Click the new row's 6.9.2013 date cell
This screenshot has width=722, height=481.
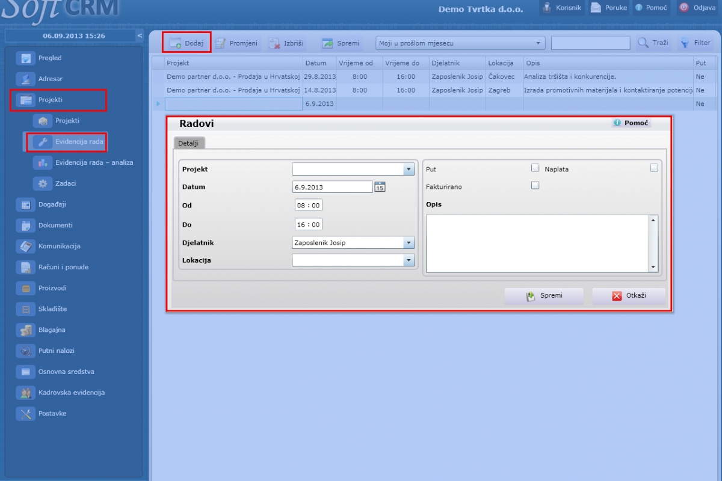click(x=319, y=104)
